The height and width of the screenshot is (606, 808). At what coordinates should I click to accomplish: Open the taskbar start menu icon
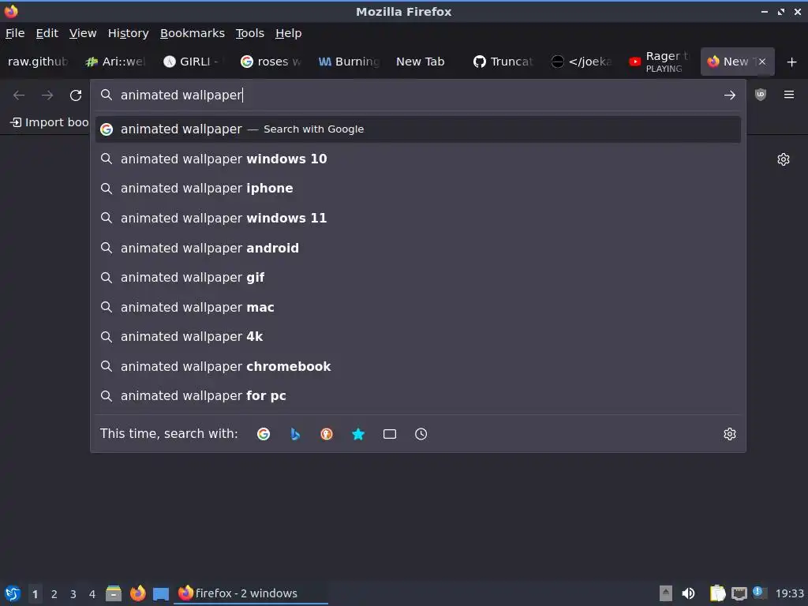[x=13, y=593]
